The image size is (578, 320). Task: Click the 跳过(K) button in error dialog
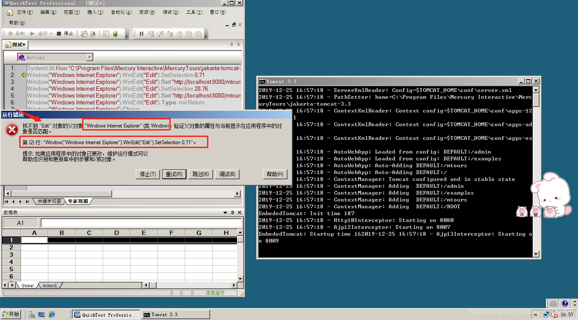pos(201,174)
